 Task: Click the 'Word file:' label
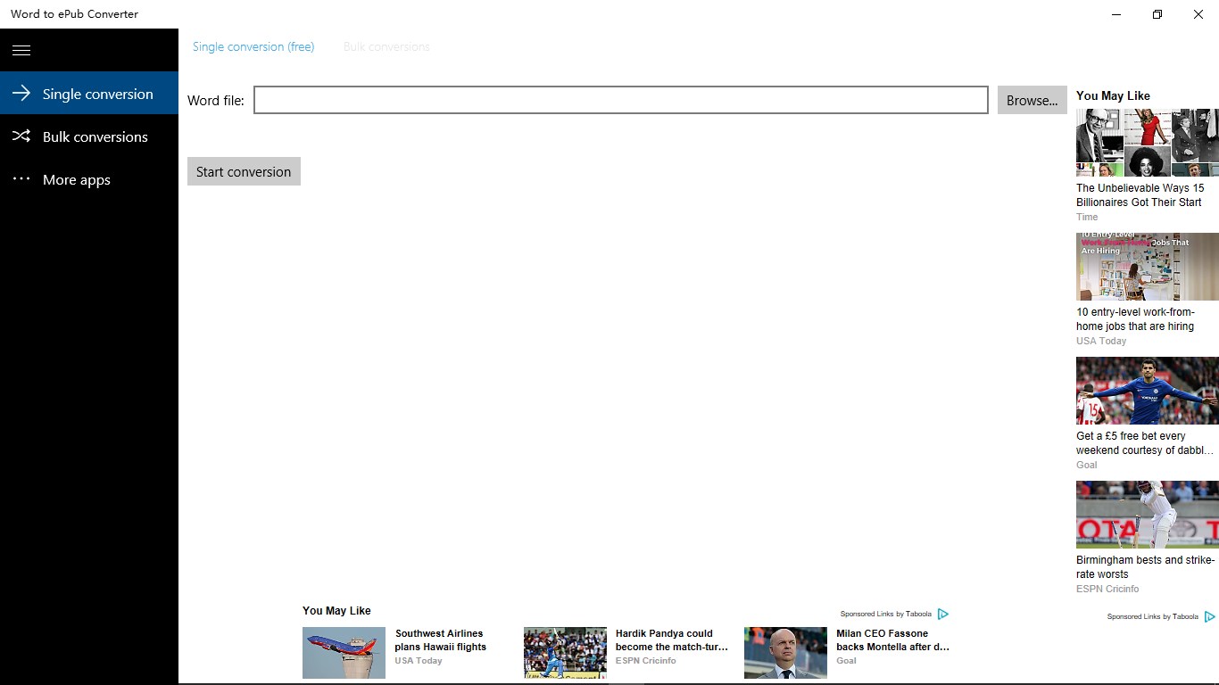click(x=216, y=101)
